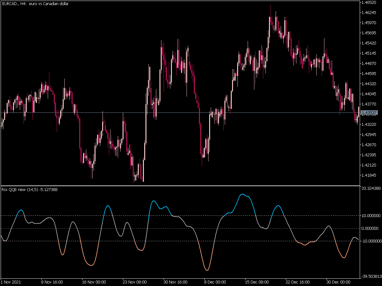Click the 1.45695 price scale value
The image size is (382, 286).
tap(369, 33)
